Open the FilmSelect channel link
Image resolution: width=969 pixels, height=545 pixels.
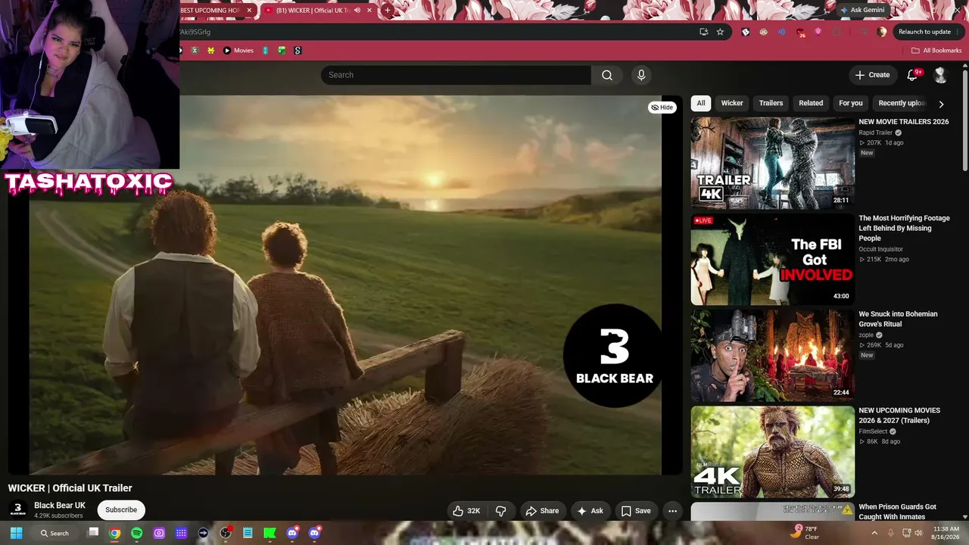pyautogui.click(x=873, y=431)
